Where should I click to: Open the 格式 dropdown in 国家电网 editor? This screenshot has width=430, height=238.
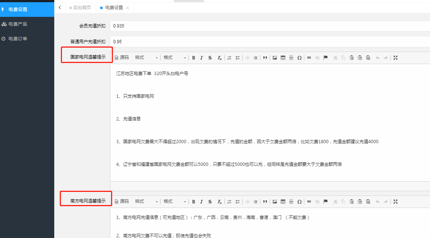174,57
